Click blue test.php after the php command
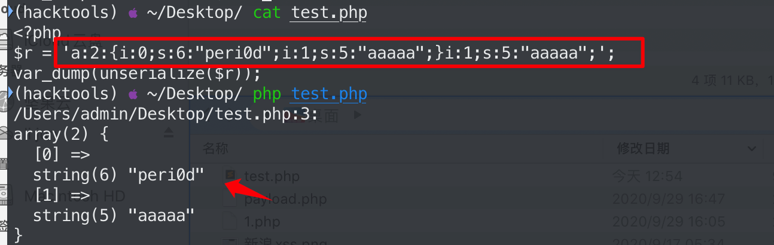 point(329,94)
